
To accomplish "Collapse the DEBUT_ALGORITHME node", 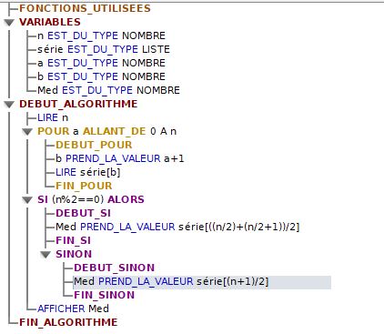I will 9,105.
